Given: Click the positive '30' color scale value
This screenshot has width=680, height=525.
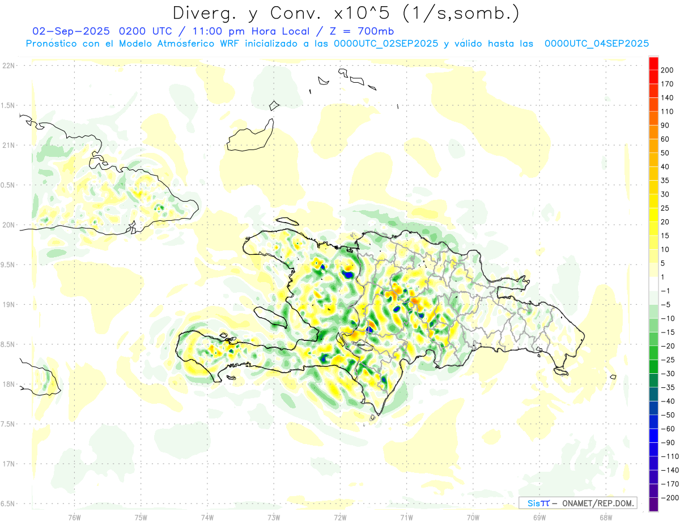Looking at the screenshot, I should pos(665,194).
